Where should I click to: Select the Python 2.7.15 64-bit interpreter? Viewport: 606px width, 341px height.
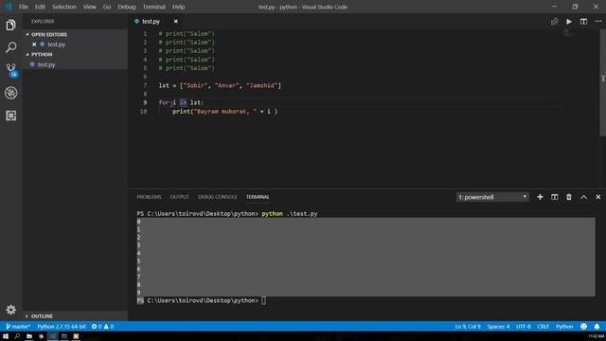click(x=62, y=326)
